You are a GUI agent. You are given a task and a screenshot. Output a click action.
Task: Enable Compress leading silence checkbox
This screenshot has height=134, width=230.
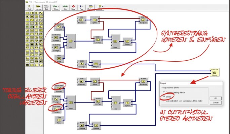[x=164, y=92]
